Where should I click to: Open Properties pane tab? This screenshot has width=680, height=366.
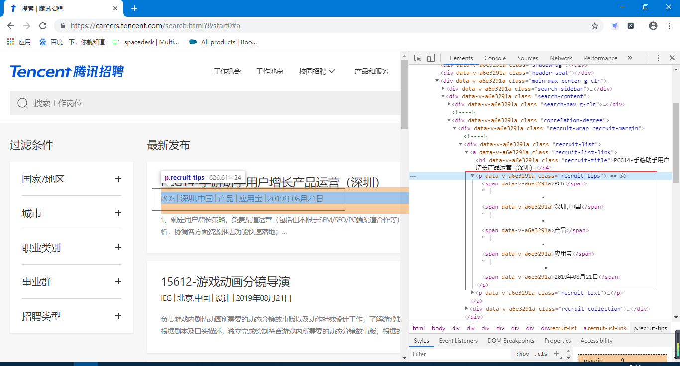(558, 341)
